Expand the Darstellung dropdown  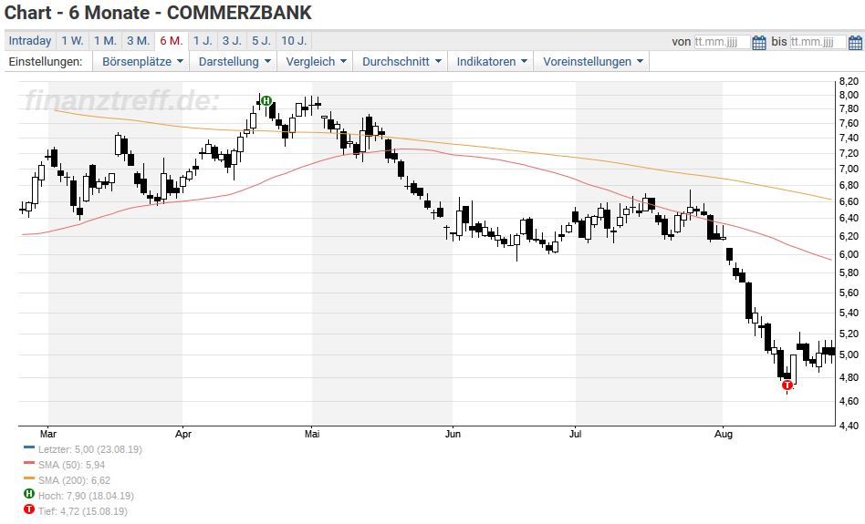point(234,62)
